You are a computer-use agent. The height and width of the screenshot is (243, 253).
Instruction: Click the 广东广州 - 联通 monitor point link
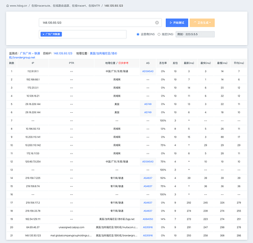30,53
